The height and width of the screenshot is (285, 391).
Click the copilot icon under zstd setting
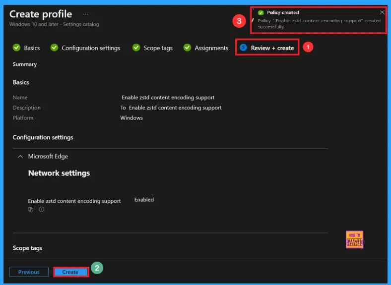click(x=31, y=210)
